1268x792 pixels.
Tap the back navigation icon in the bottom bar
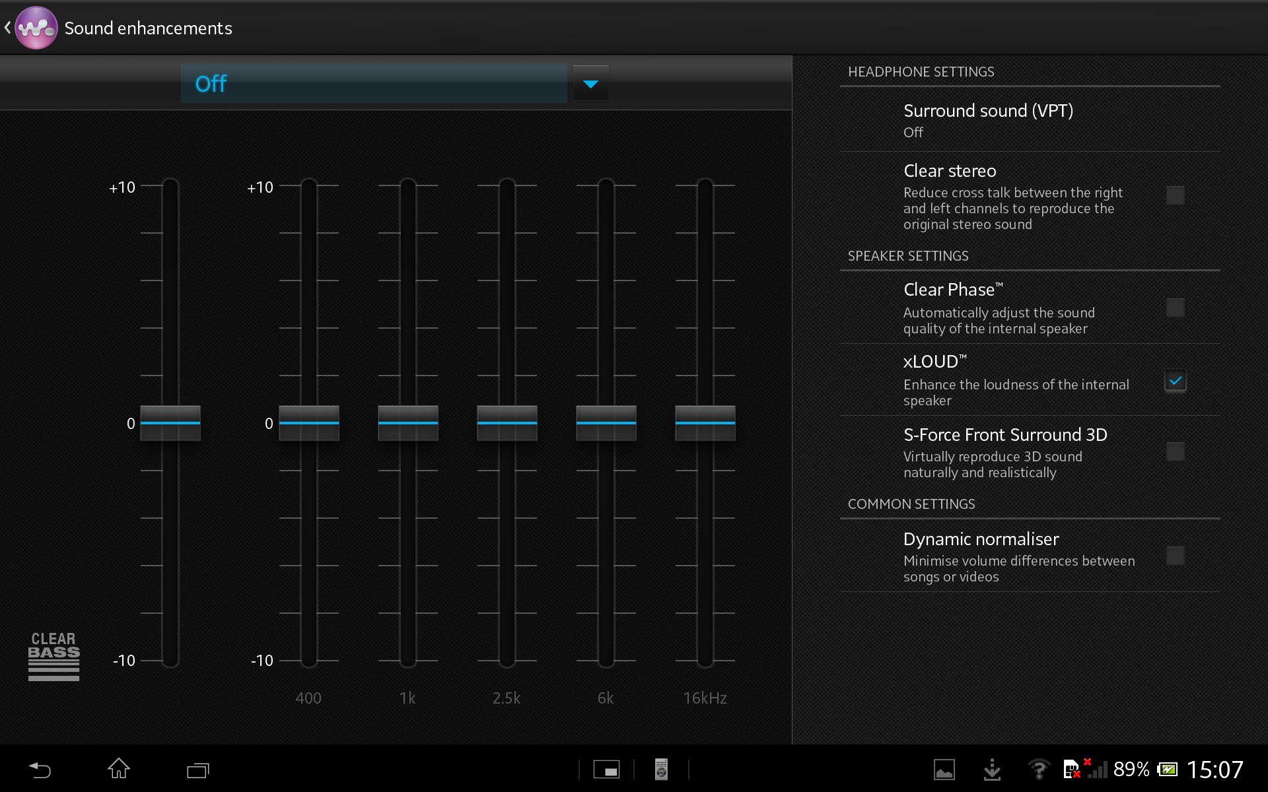pos(40,770)
